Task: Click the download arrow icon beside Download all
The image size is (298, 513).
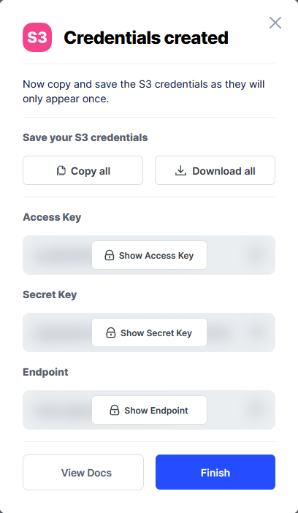Action: pyautogui.click(x=180, y=171)
